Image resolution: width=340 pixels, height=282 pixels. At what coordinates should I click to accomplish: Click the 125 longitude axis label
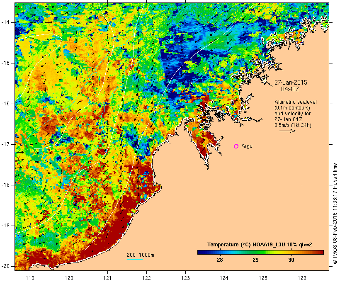263,278
